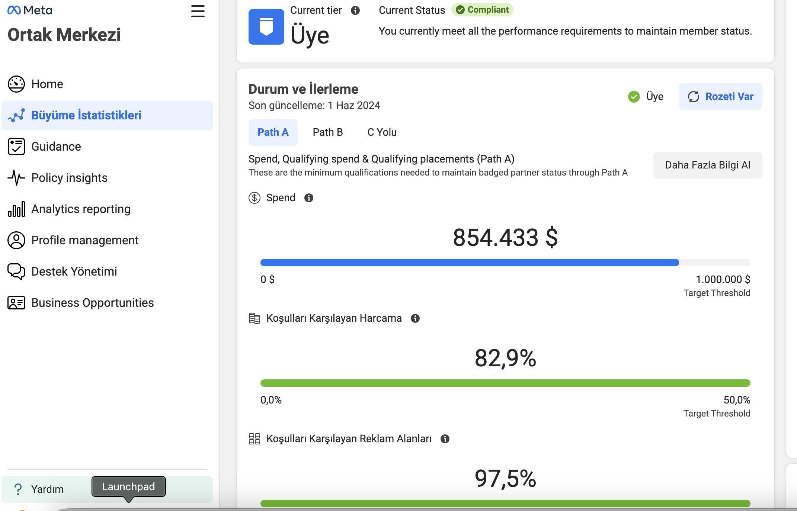797x511 pixels.
Task: Open Home in the sidebar
Action: (x=107, y=84)
